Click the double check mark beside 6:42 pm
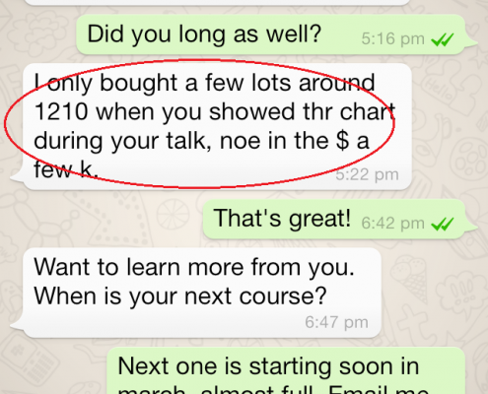Screen dimensions: 488x394 point(443,224)
